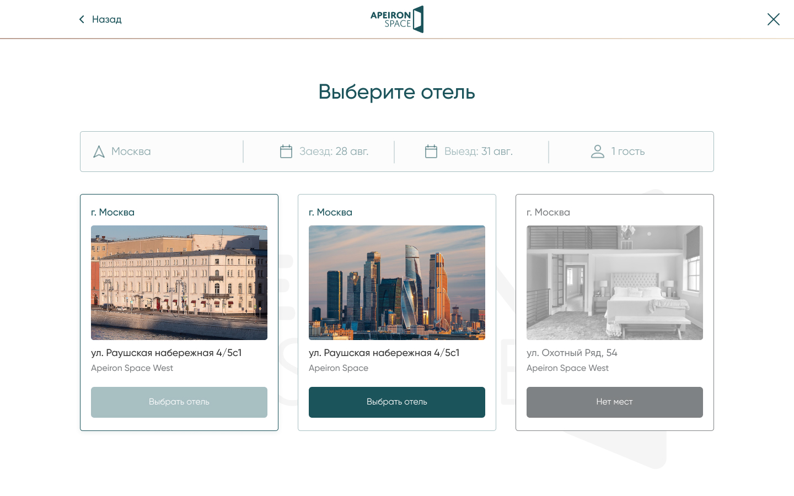
Task: Click the address text below the skyscrapers photo
Action: [x=384, y=353]
